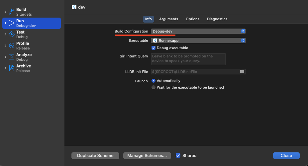Browse for LLDB Init File with folder icon
Viewport: 308px width, 166px height.
[x=242, y=72]
